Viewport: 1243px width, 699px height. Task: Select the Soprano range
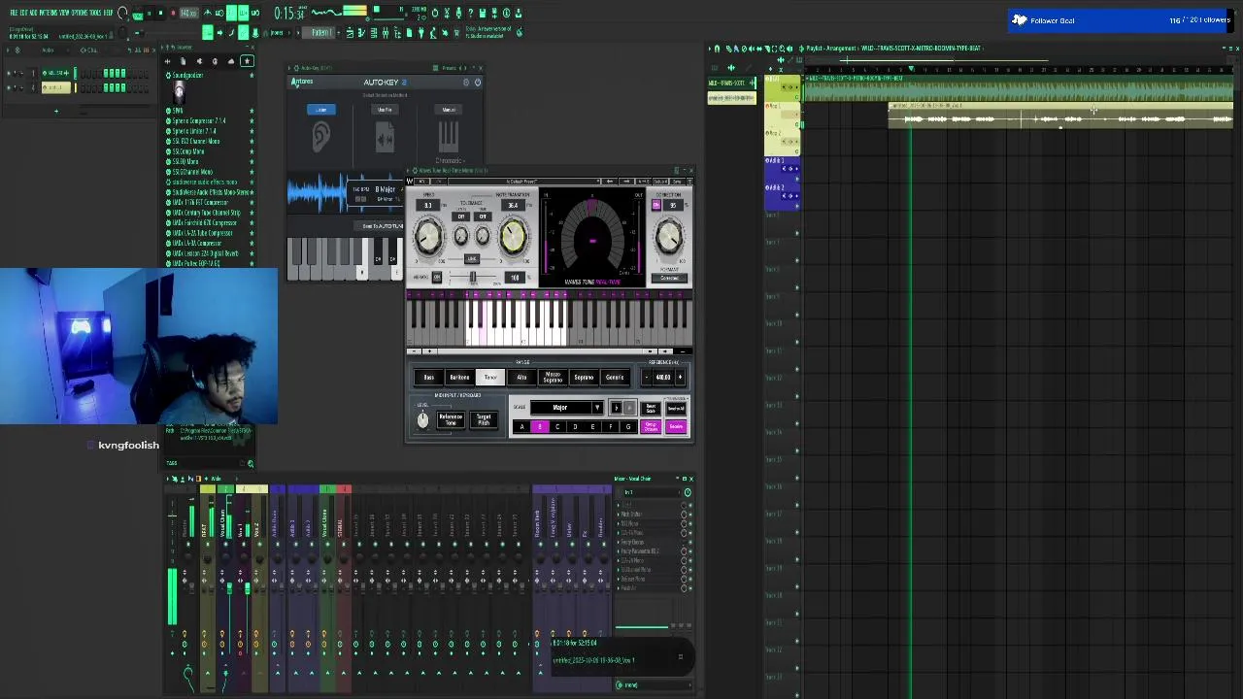coord(584,377)
